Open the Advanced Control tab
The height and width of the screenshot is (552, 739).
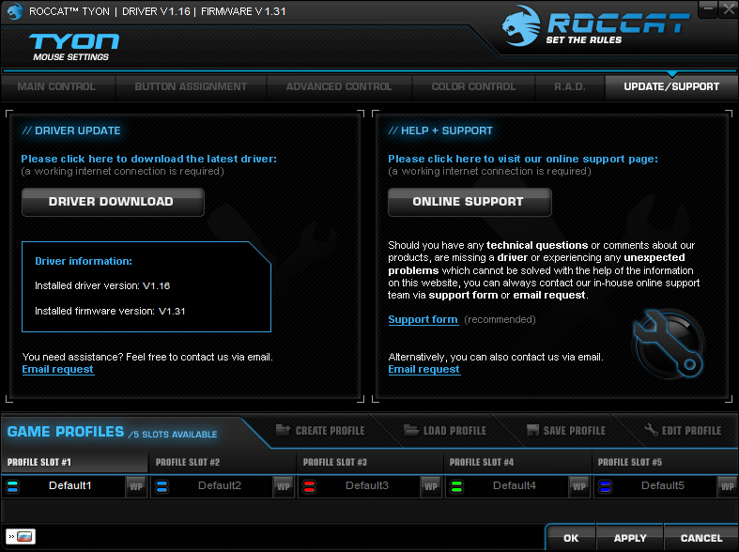pyautogui.click(x=339, y=87)
